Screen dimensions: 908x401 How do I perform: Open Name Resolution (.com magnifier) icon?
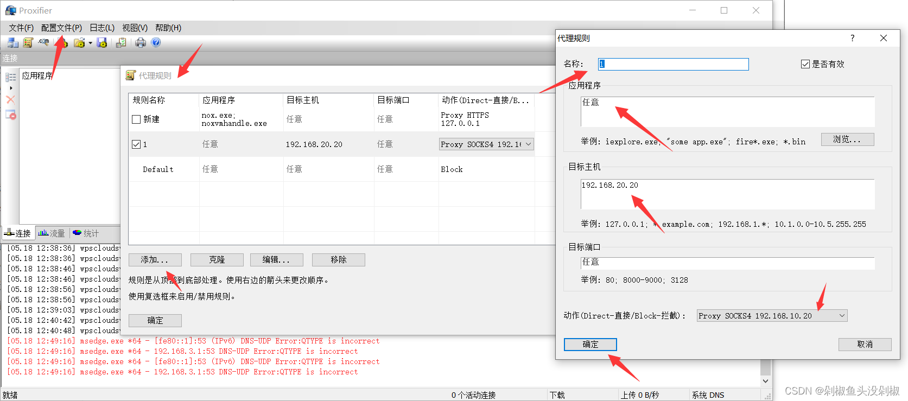43,42
